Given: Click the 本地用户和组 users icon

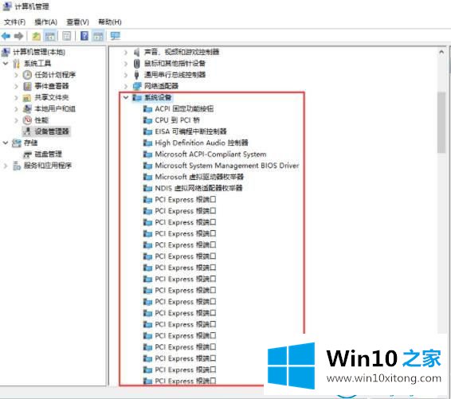Looking at the screenshot, I should coord(27,108).
